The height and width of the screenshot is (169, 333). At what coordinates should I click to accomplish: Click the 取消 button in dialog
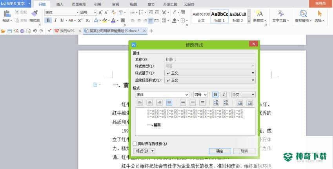point(244,151)
